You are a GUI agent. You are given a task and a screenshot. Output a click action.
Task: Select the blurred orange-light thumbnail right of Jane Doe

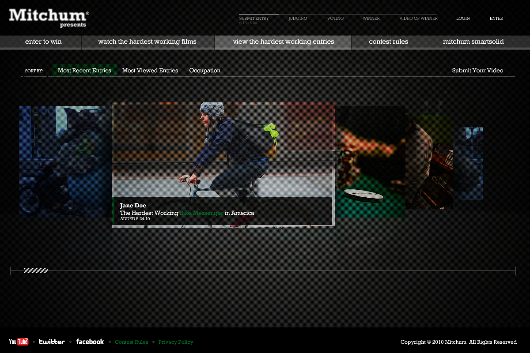[370, 161]
